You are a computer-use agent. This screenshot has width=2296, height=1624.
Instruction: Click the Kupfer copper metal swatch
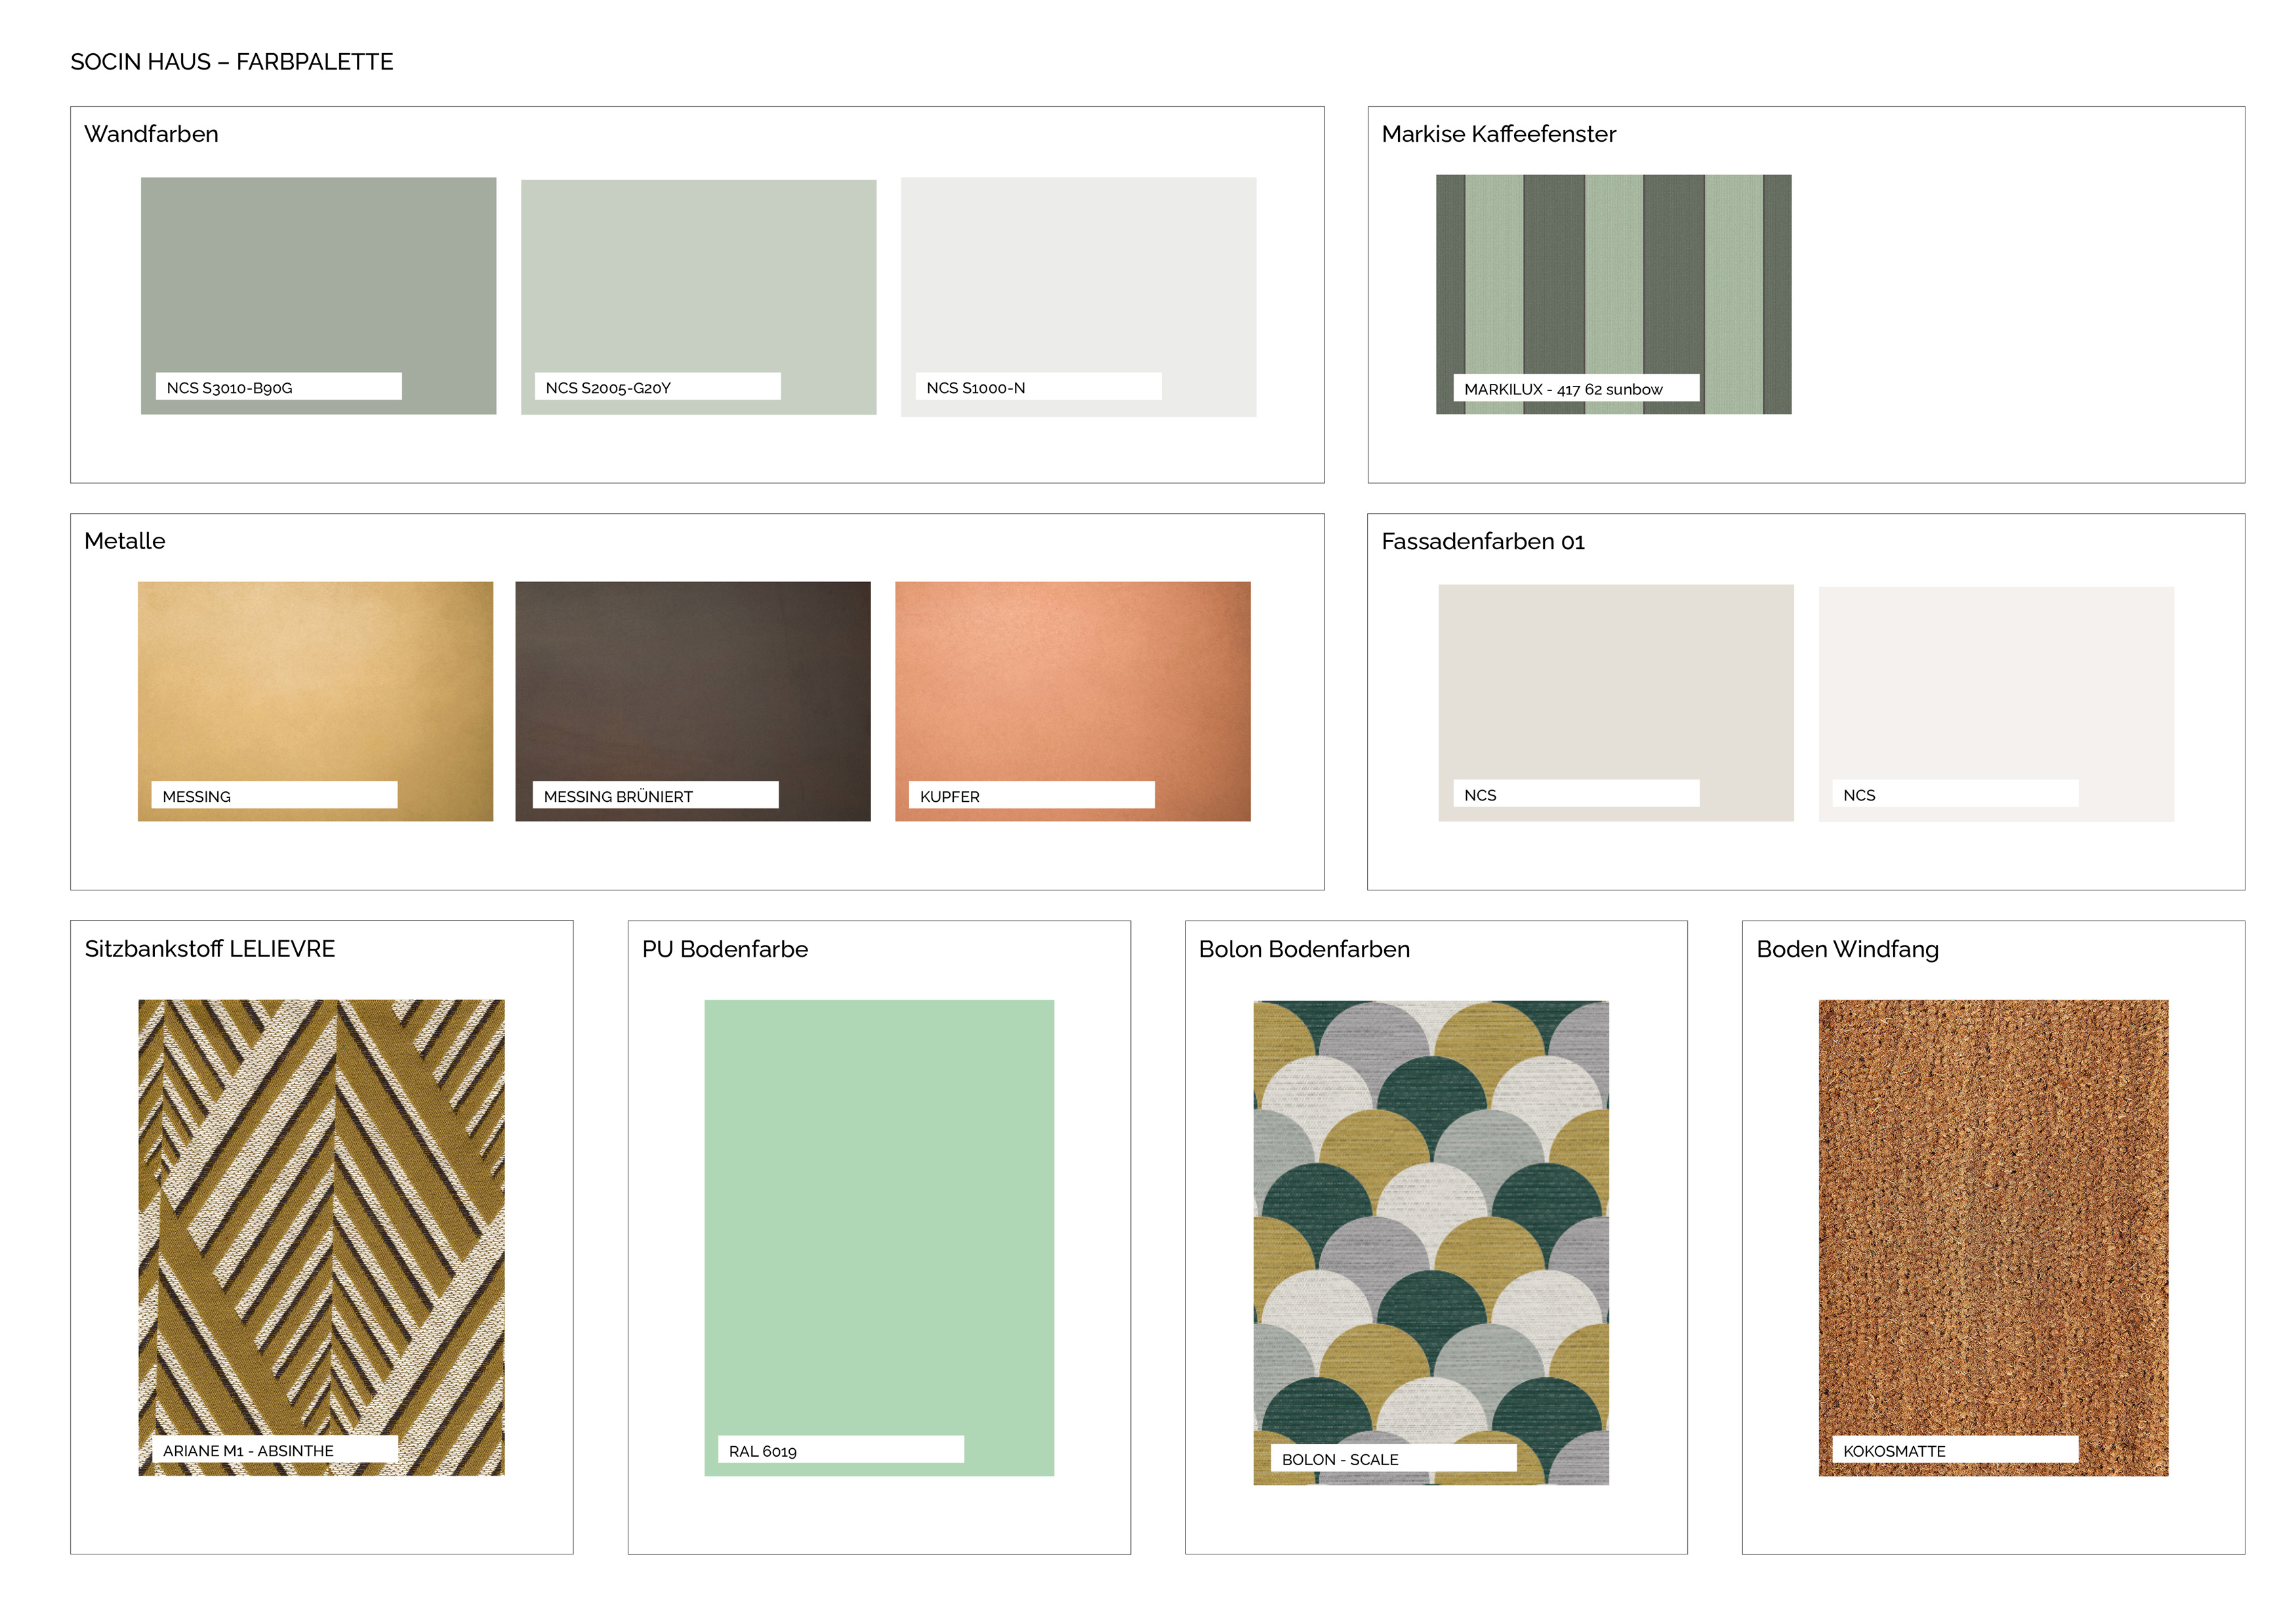tap(1072, 701)
